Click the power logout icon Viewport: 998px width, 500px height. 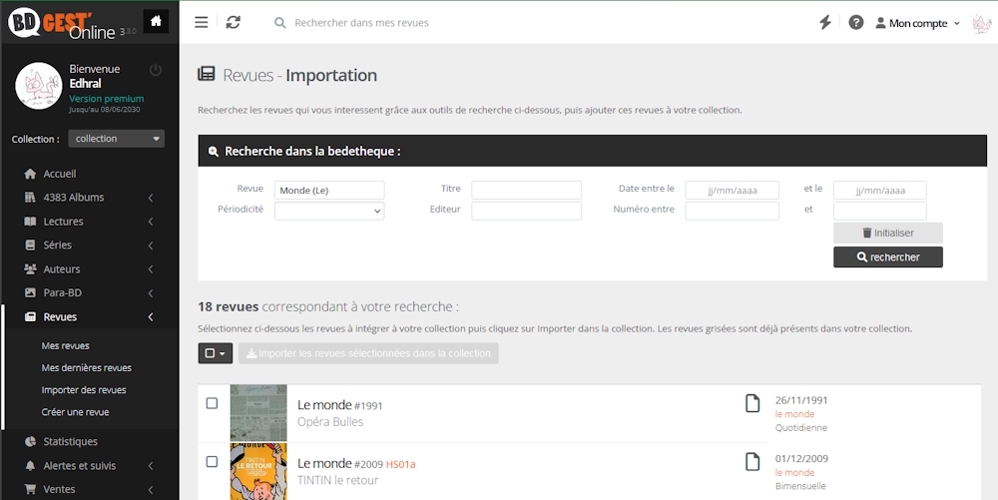pyautogui.click(x=155, y=70)
